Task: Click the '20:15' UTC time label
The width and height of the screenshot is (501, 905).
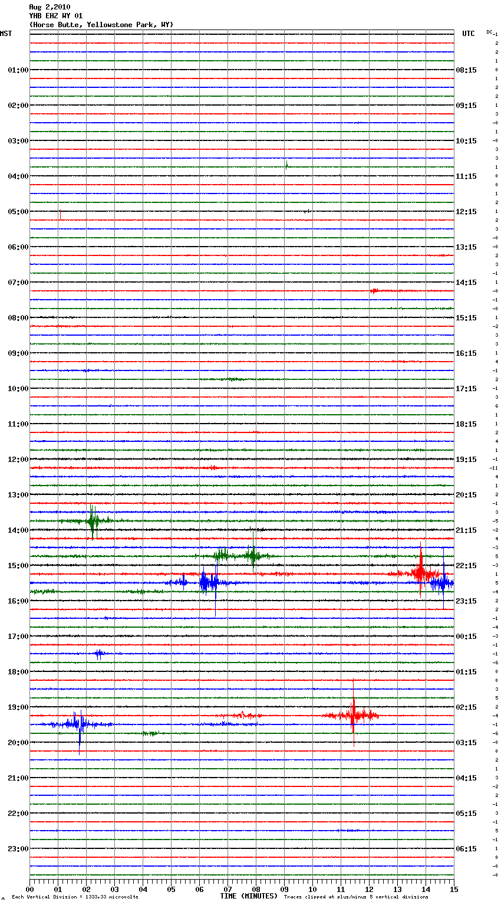Action: (466, 495)
